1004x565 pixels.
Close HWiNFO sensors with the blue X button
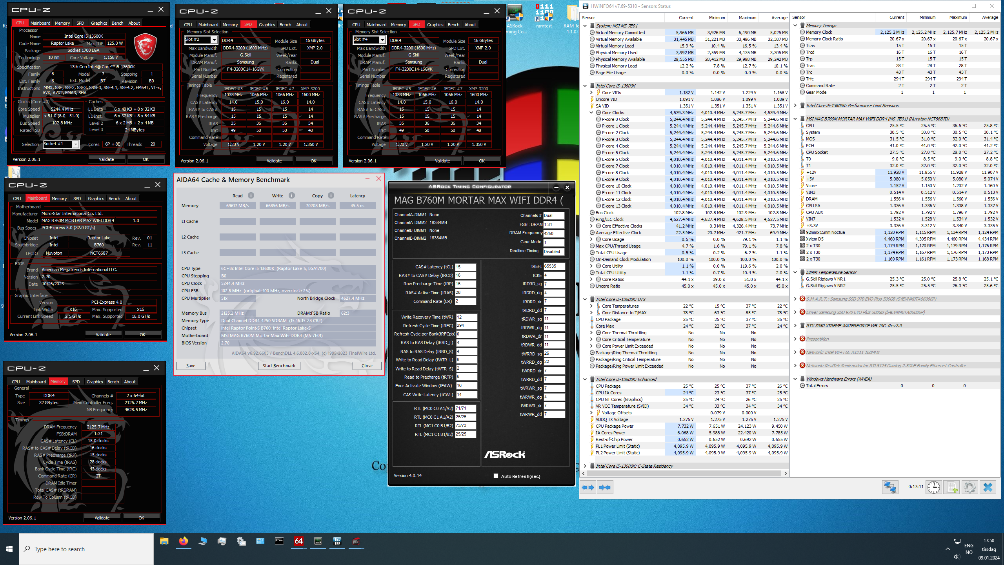[988, 487]
